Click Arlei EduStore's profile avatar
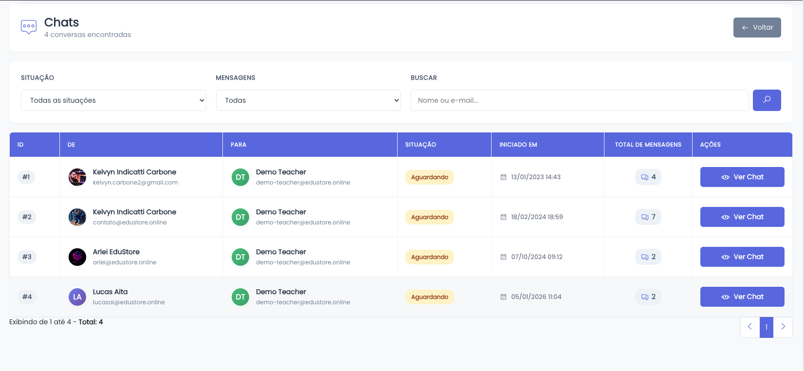The height and width of the screenshot is (371, 804). 77,257
